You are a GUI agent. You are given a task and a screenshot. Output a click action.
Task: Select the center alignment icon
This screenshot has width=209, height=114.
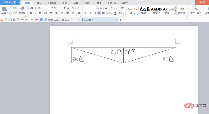pos(90,13)
